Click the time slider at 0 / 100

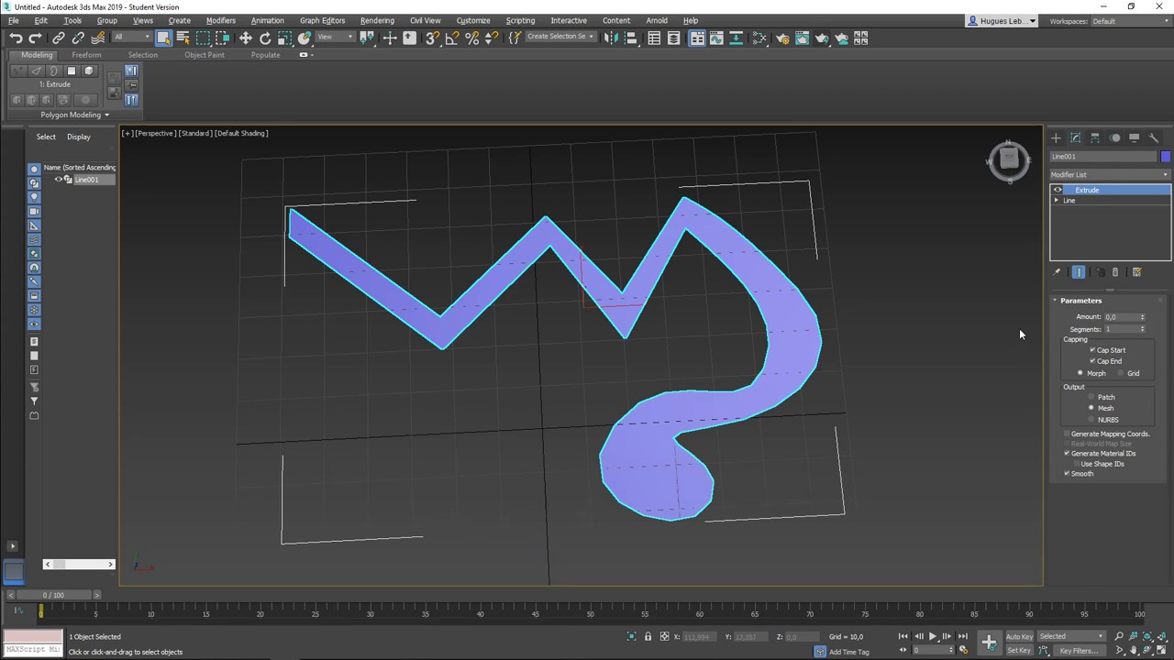pos(53,595)
